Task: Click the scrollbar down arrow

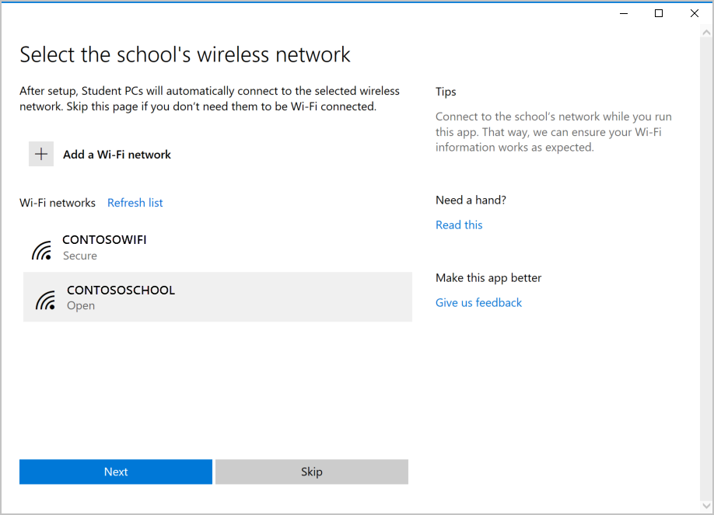Action: (706, 501)
